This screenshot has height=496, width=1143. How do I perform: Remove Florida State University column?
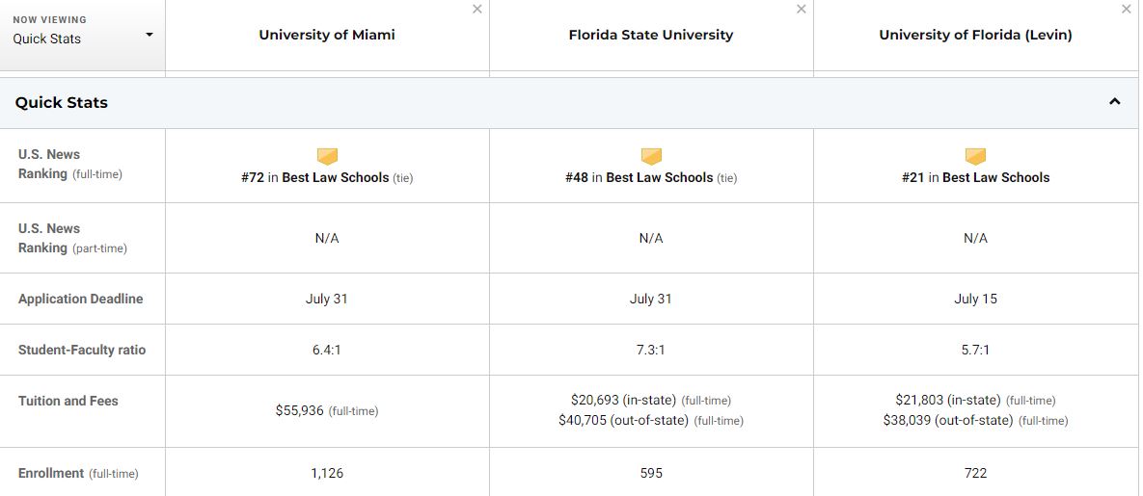pyautogui.click(x=801, y=10)
